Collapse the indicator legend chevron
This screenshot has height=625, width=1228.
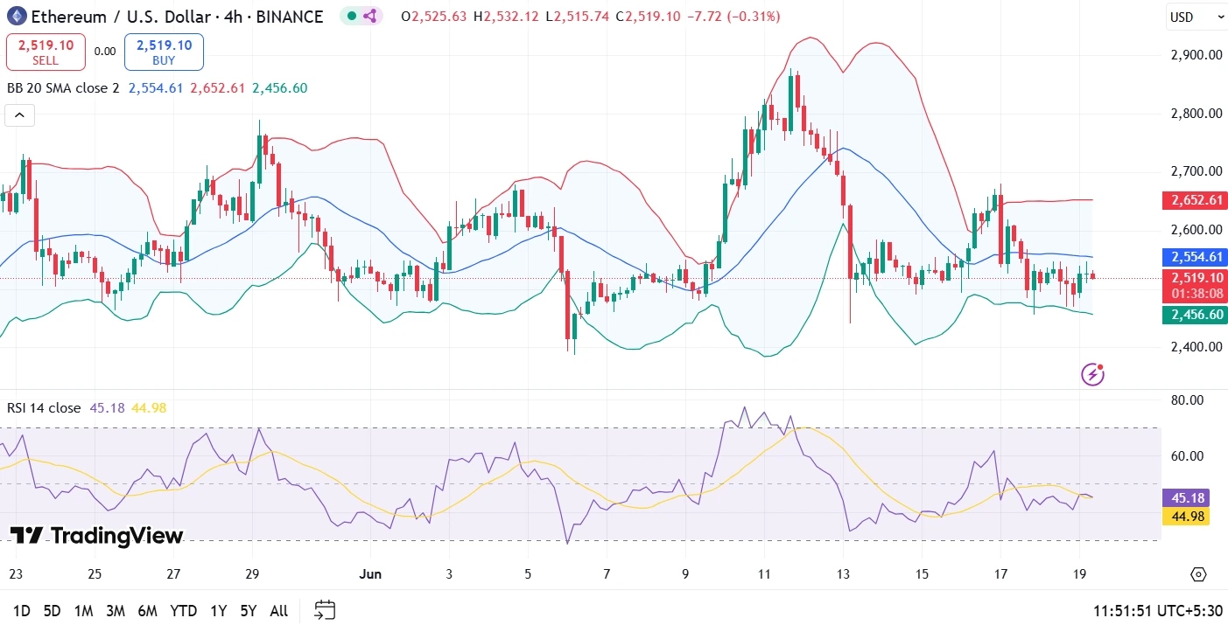click(x=19, y=115)
